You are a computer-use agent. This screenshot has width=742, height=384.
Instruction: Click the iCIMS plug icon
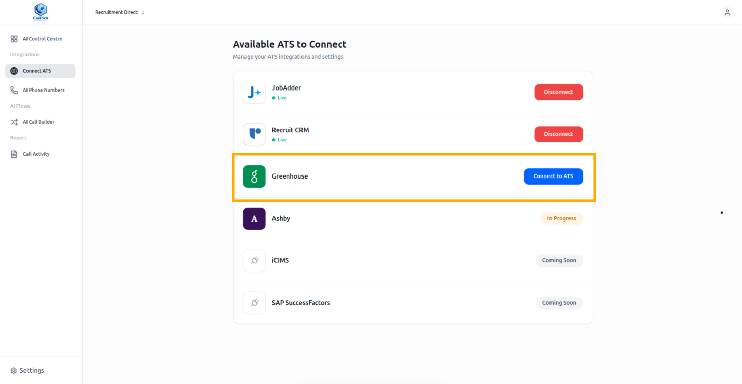click(x=254, y=260)
